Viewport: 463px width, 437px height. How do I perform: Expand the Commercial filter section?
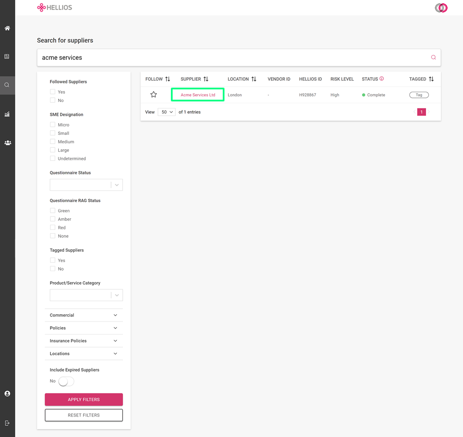click(83, 315)
